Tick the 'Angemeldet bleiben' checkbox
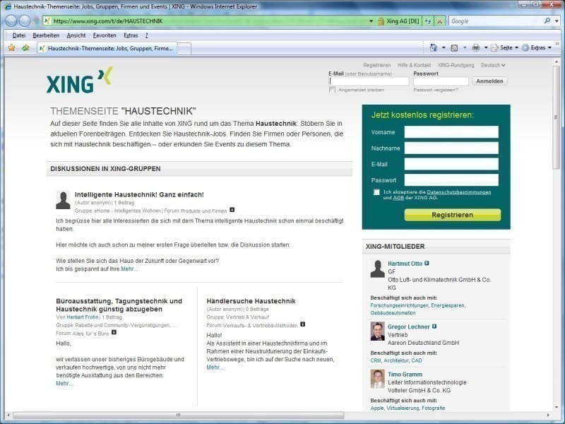Screen dimensions: 565x424 (x=332, y=90)
